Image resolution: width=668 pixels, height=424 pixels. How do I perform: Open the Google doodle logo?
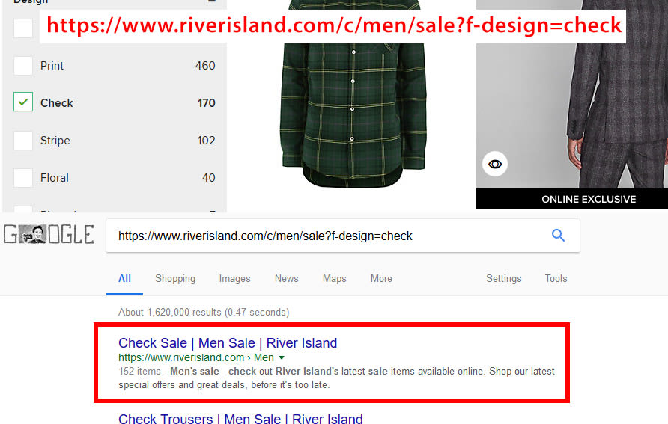[x=49, y=234]
